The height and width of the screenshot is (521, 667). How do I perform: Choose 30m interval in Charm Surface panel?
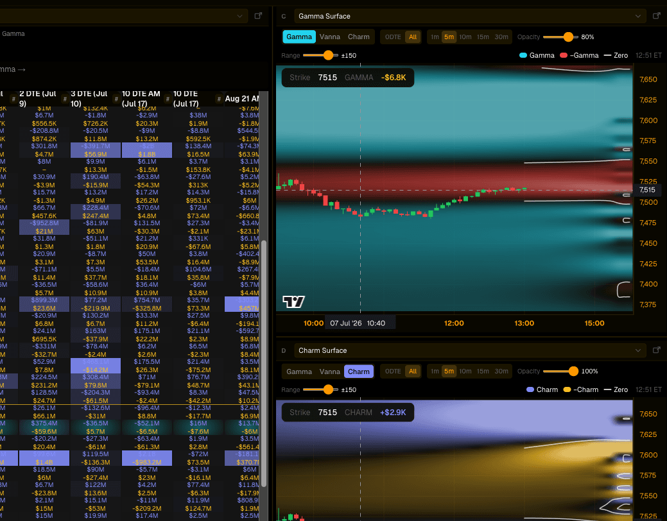(x=501, y=372)
